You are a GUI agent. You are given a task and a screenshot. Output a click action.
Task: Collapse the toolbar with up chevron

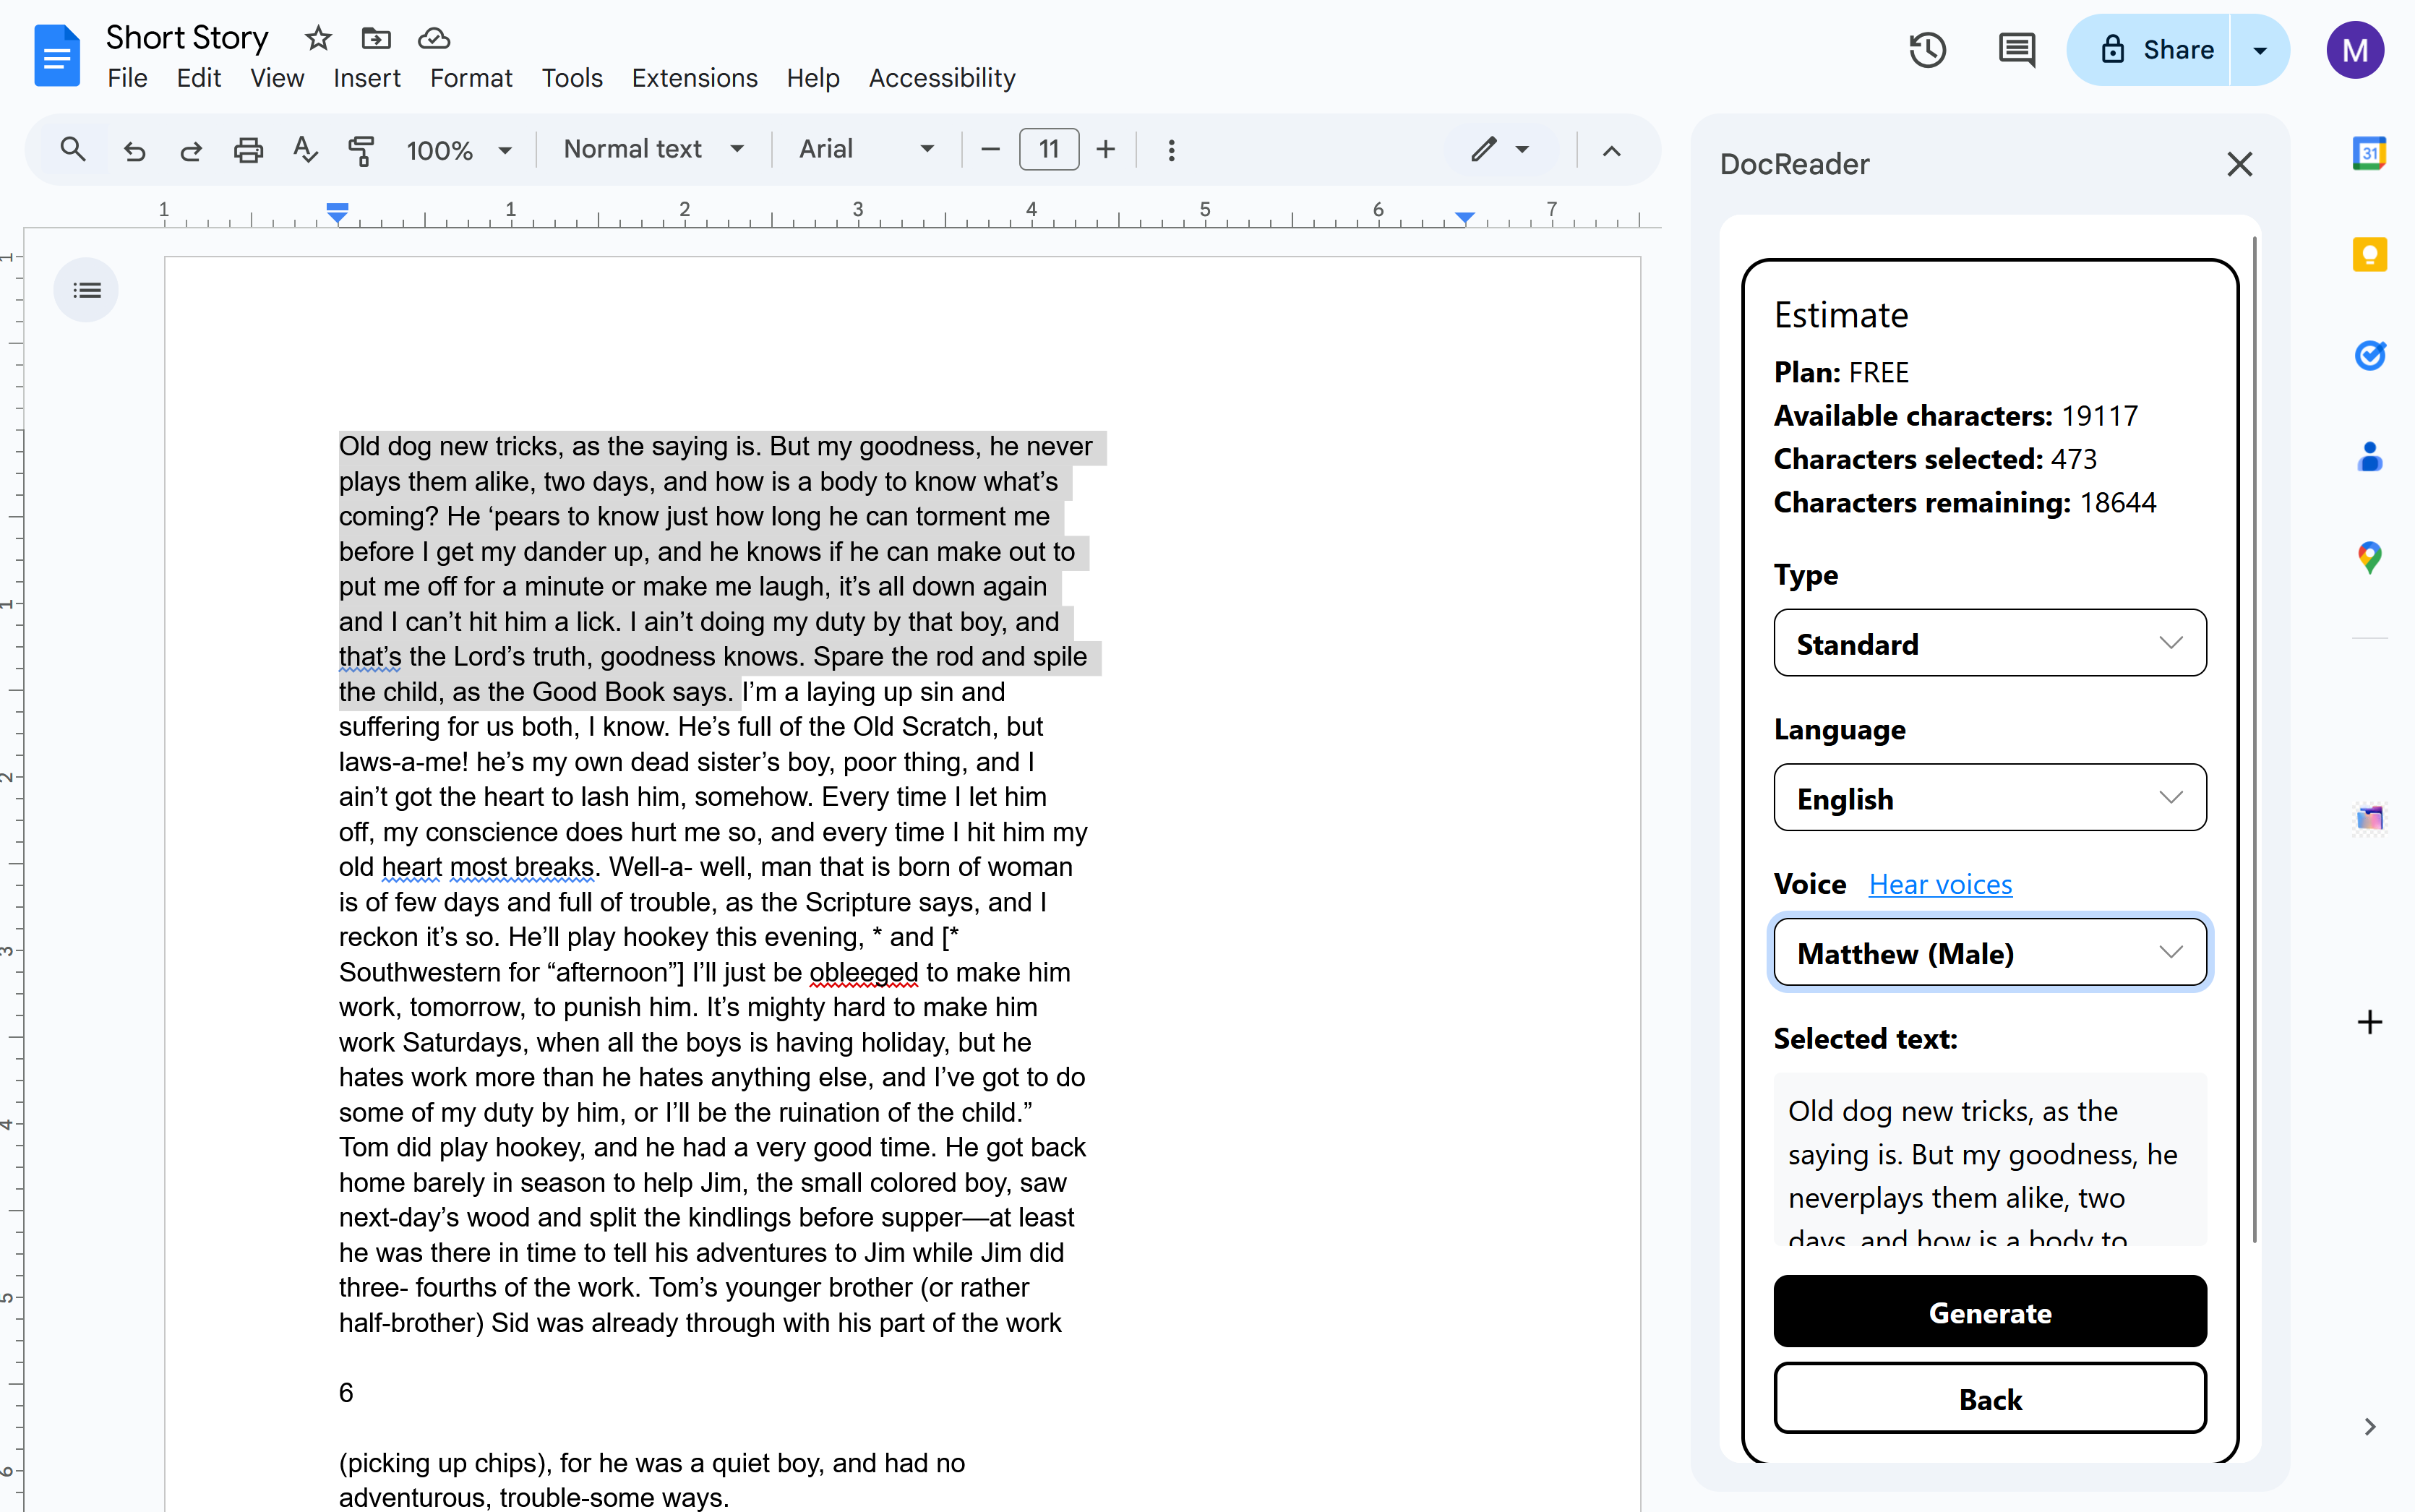pyautogui.click(x=1611, y=151)
